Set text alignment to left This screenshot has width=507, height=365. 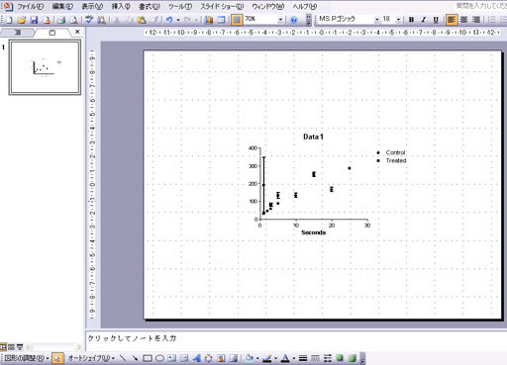tap(452, 20)
